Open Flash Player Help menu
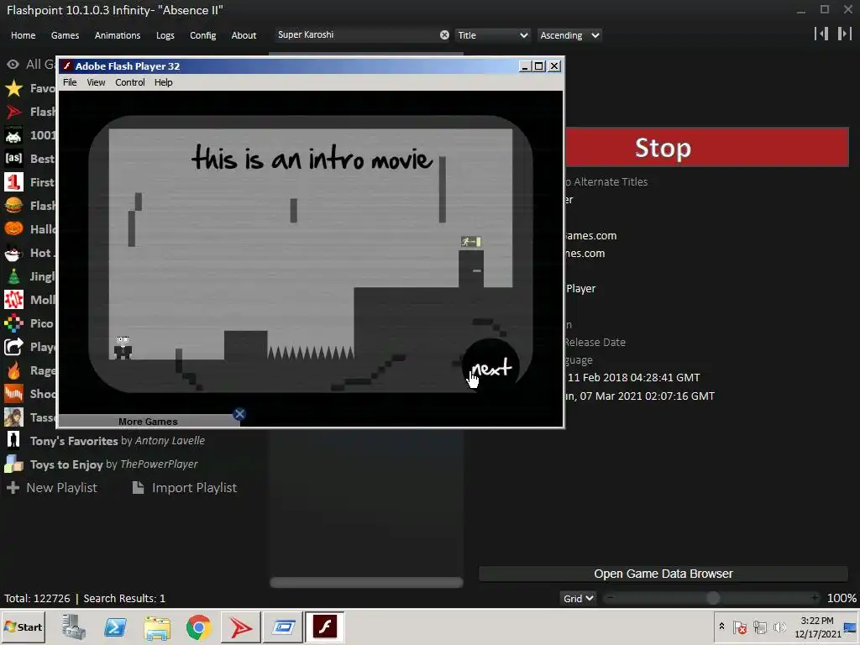 pyautogui.click(x=164, y=82)
